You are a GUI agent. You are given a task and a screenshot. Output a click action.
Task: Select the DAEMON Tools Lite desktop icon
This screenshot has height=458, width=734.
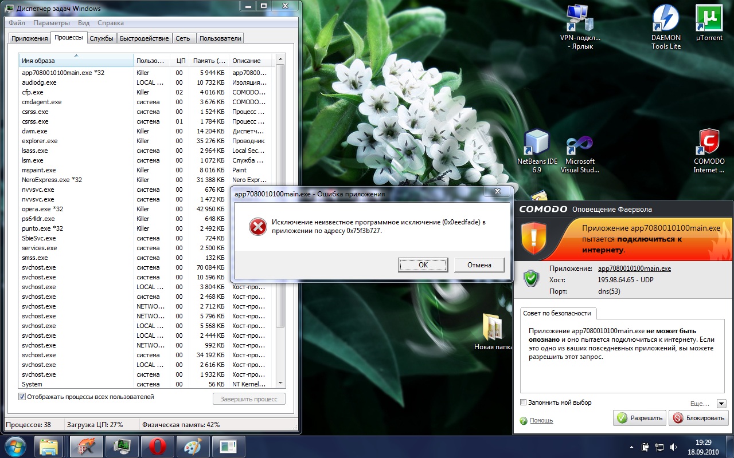pos(666,27)
